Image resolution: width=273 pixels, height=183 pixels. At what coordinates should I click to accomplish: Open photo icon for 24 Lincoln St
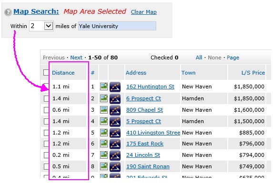pos(104,155)
